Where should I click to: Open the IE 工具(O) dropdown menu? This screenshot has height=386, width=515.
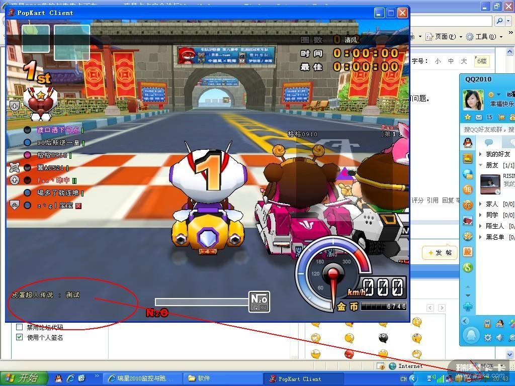484,36
